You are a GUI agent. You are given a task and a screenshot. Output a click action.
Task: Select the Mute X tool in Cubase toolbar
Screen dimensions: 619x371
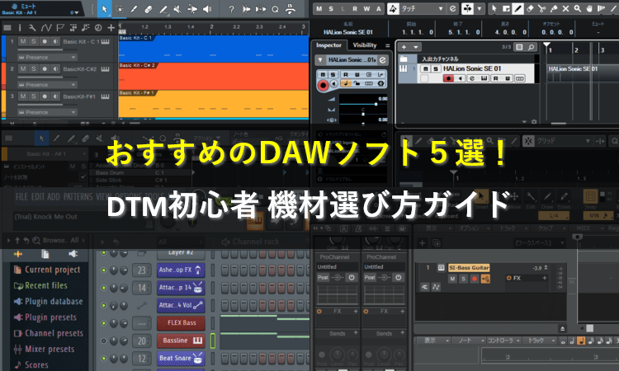[x=565, y=9]
